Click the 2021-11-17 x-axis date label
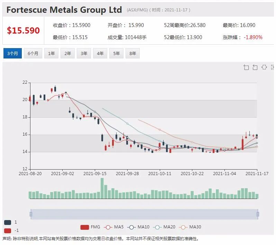Image resolution: width=276 pixels, height=245 pixels. point(257,174)
